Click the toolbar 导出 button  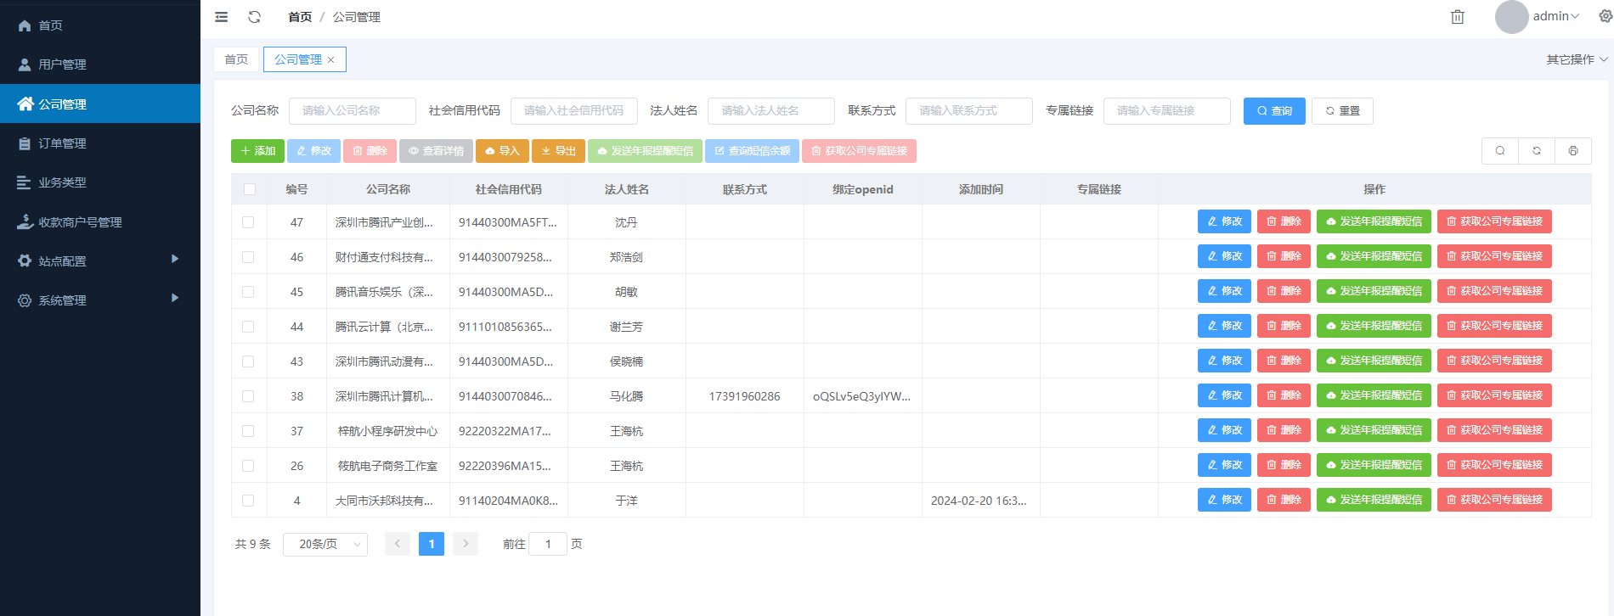[x=558, y=151]
